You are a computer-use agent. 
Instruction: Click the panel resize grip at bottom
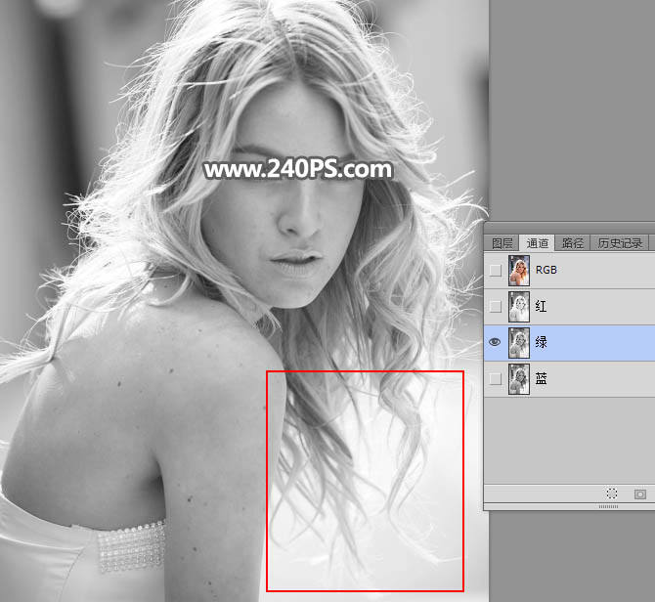608,507
